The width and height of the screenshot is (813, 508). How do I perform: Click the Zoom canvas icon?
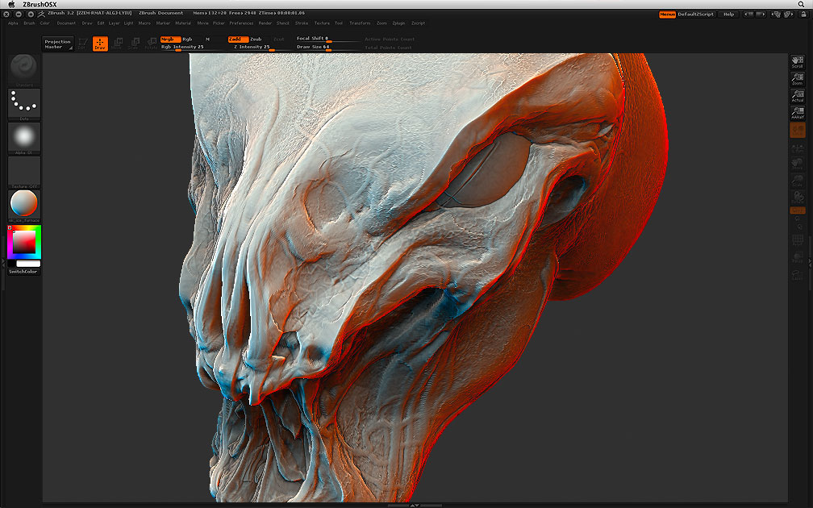click(798, 79)
